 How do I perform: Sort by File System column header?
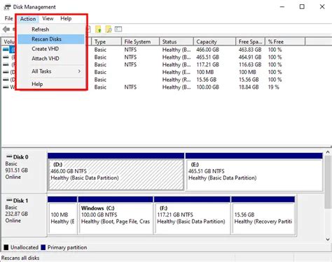click(141, 42)
